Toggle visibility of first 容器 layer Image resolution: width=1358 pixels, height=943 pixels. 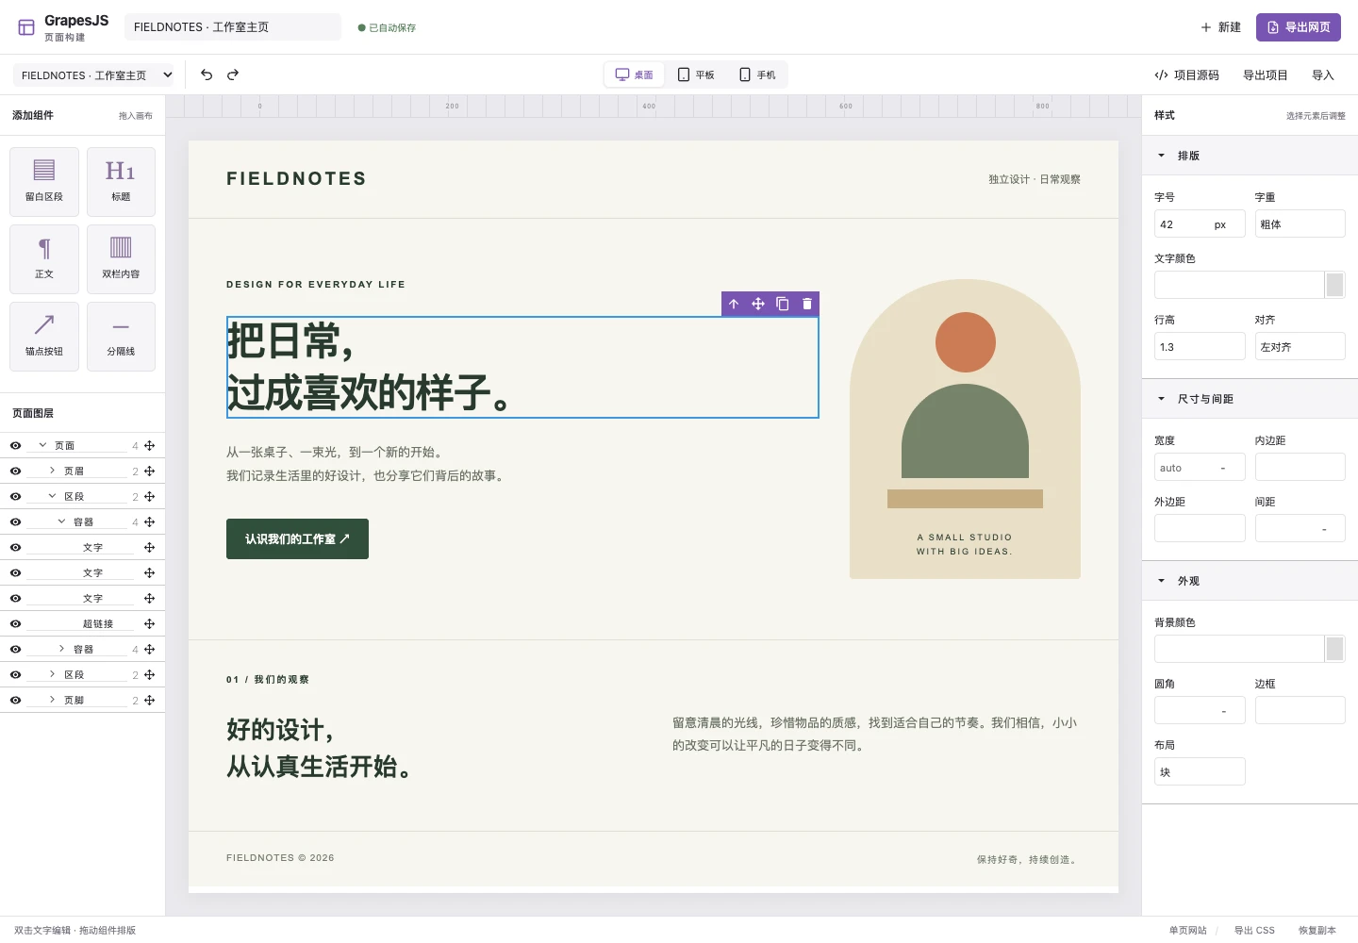click(x=15, y=521)
